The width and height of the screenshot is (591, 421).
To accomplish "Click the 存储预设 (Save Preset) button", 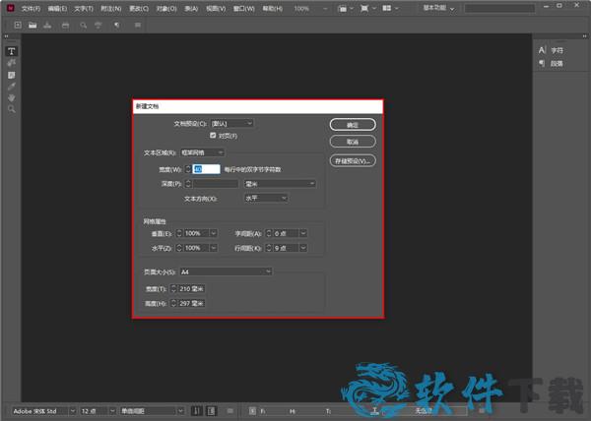I will coord(354,160).
